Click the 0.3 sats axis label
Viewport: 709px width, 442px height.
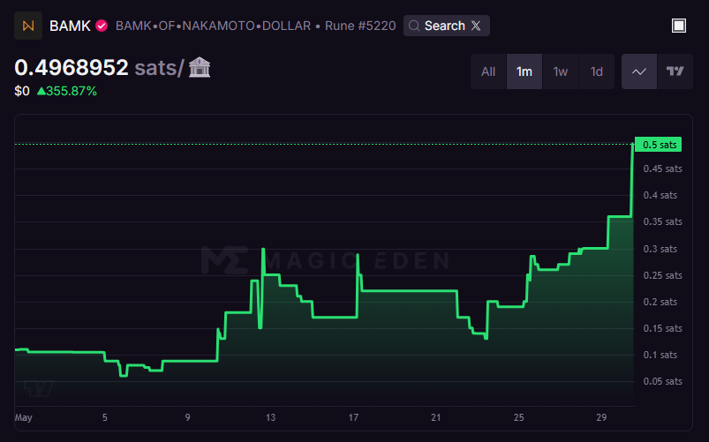pyautogui.click(x=660, y=249)
